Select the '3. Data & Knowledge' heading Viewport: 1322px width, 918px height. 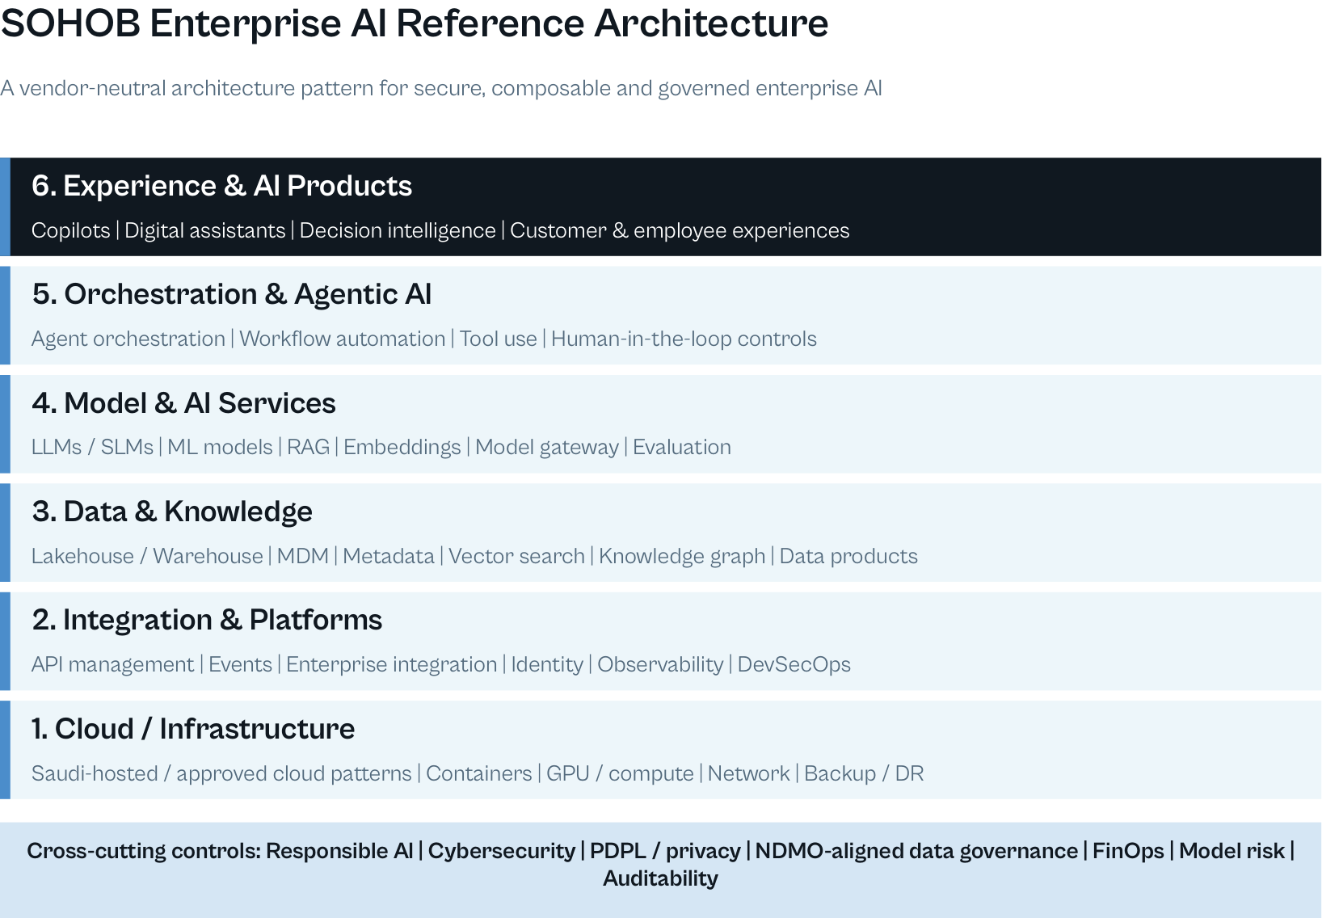[172, 512]
